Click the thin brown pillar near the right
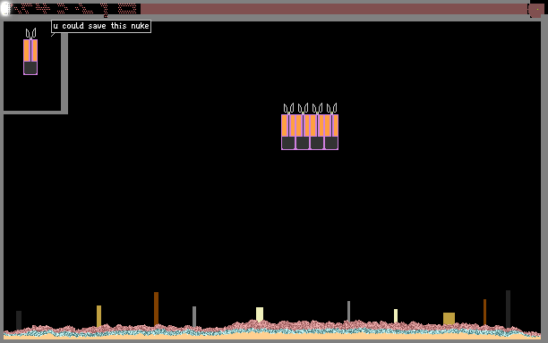The height and width of the screenshot is (343, 548). coord(484,312)
